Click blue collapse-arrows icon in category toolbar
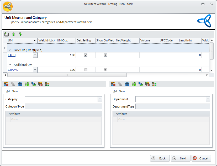 tap(20, 84)
